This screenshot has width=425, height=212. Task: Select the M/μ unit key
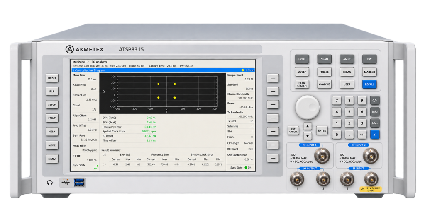[375, 112]
